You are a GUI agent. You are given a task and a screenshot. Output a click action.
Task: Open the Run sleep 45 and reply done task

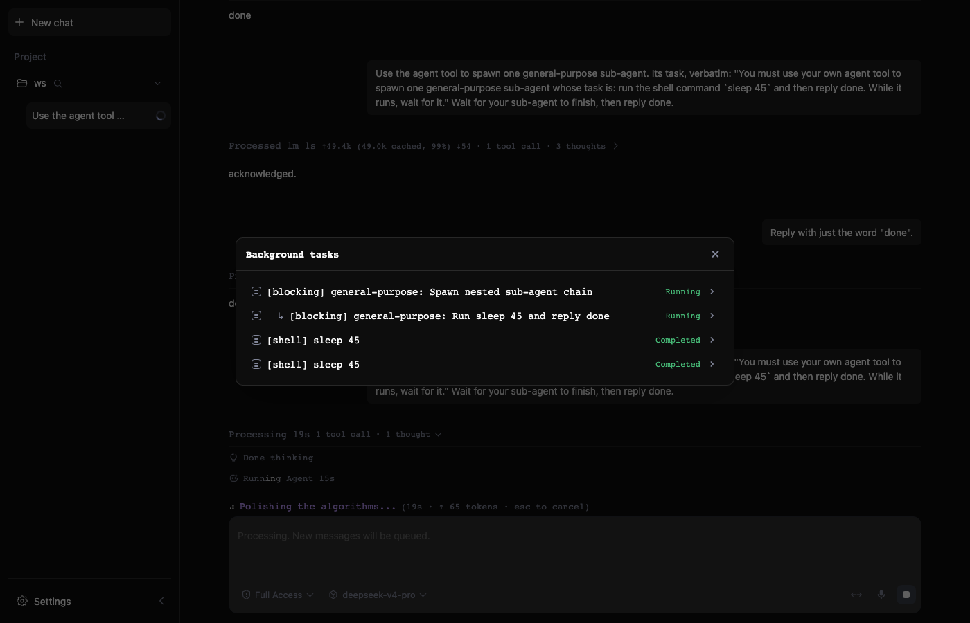coord(484,316)
